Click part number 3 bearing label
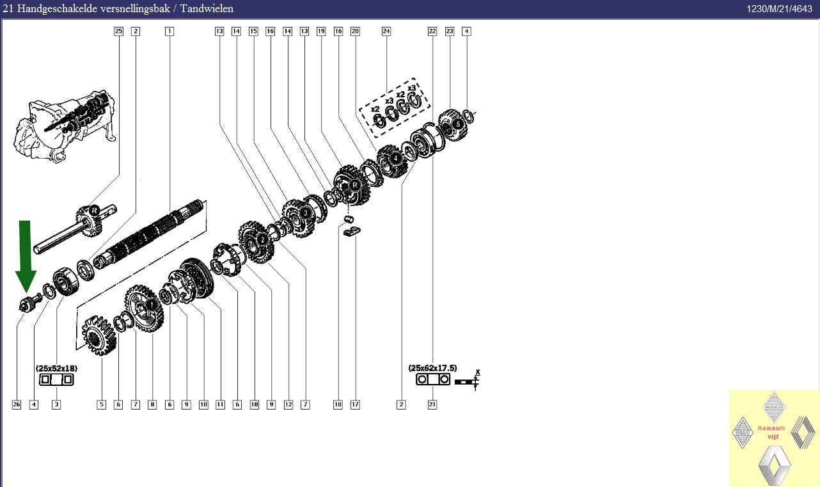820x487 pixels. coord(56,404)
